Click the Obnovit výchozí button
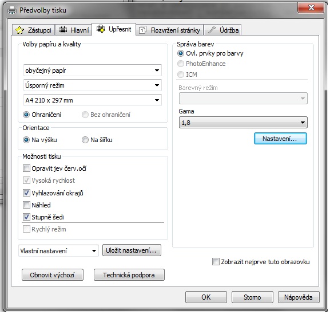The width and height of the screenshot is (330, 318). [x=53, y=275]
